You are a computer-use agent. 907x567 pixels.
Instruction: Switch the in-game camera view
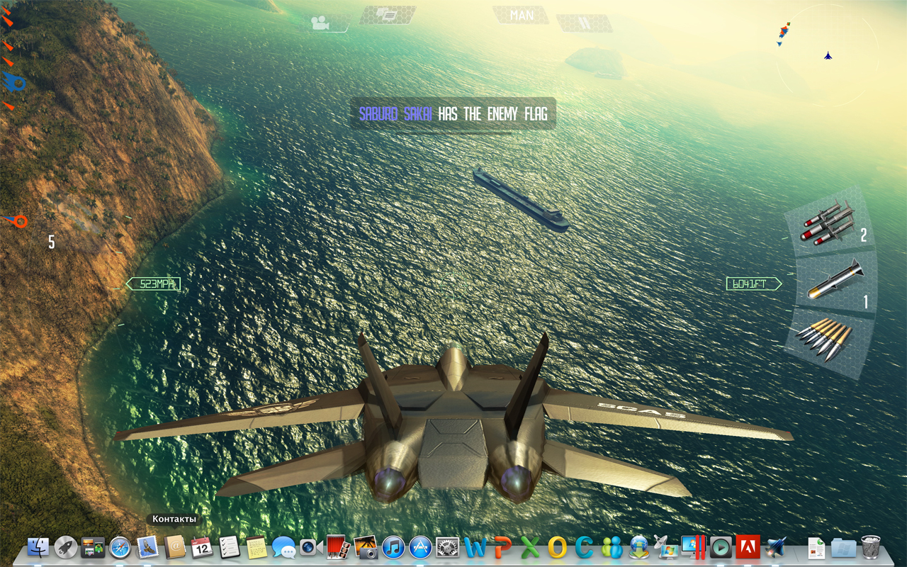point(320,23)
